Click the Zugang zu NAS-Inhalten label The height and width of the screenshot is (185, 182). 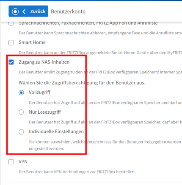point(44,62)
